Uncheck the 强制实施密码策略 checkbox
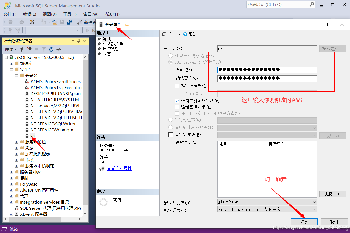The height and width of the screenshot is (233, 350). coord(177,101)
